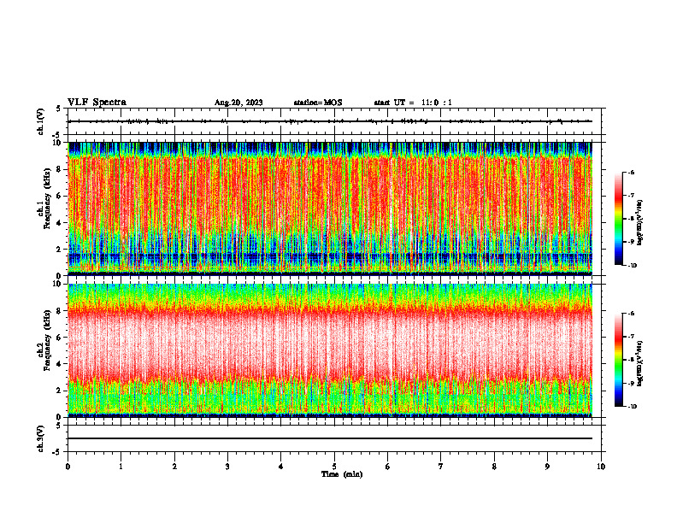Click time axis tick label '7'

(x=441, y=467)
